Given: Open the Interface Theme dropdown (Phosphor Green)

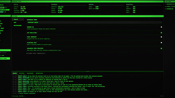Looking at the screenshot, I should [94, 22].
